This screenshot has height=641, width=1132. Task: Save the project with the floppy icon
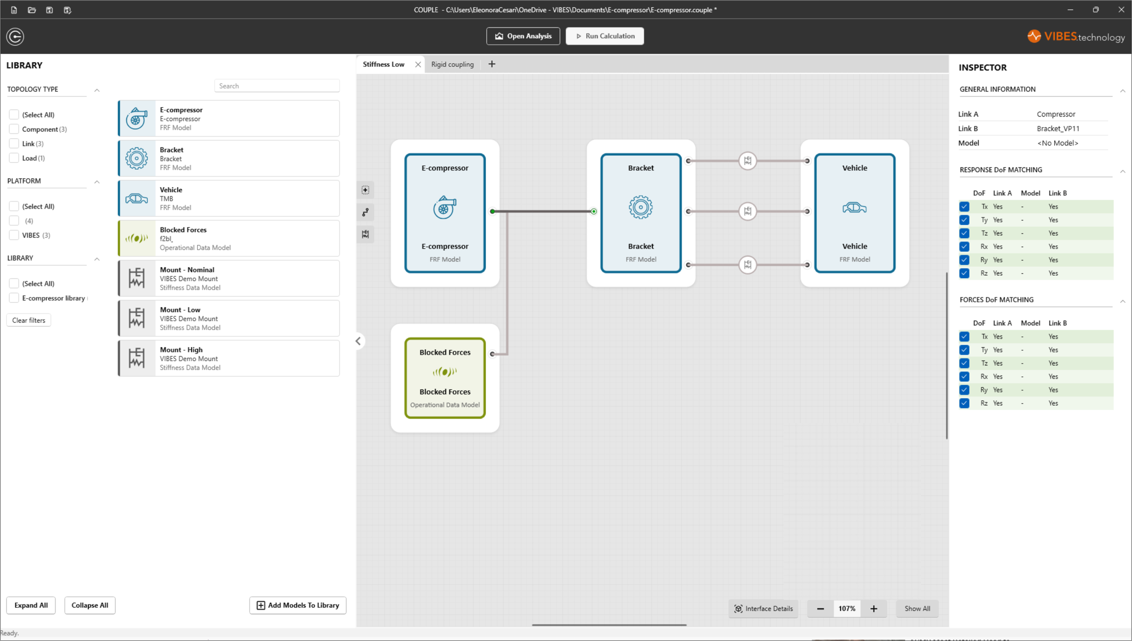49,10
